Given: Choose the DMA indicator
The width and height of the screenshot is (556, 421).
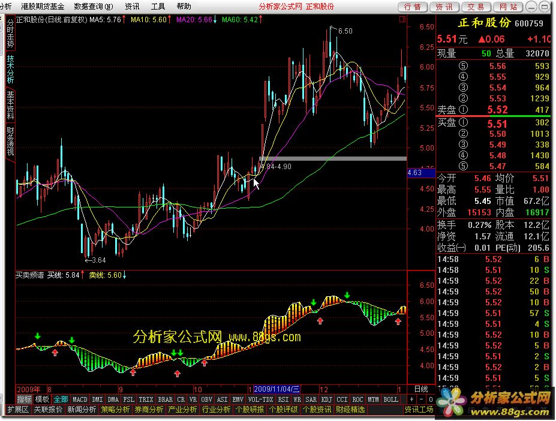Looking at the screenshot, I should pyautogui.click(x=113, y=399).
